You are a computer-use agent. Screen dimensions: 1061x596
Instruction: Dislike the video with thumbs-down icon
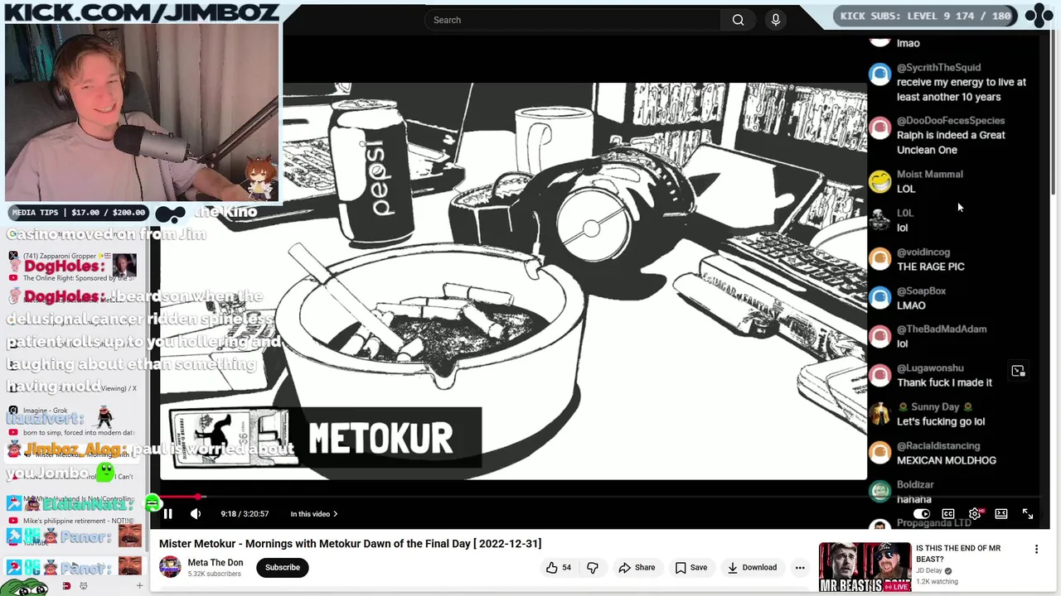click(x=593, y=568)
